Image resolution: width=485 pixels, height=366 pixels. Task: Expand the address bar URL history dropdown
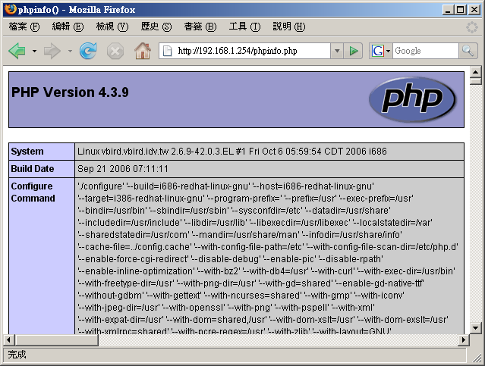(x=338, y=51)
